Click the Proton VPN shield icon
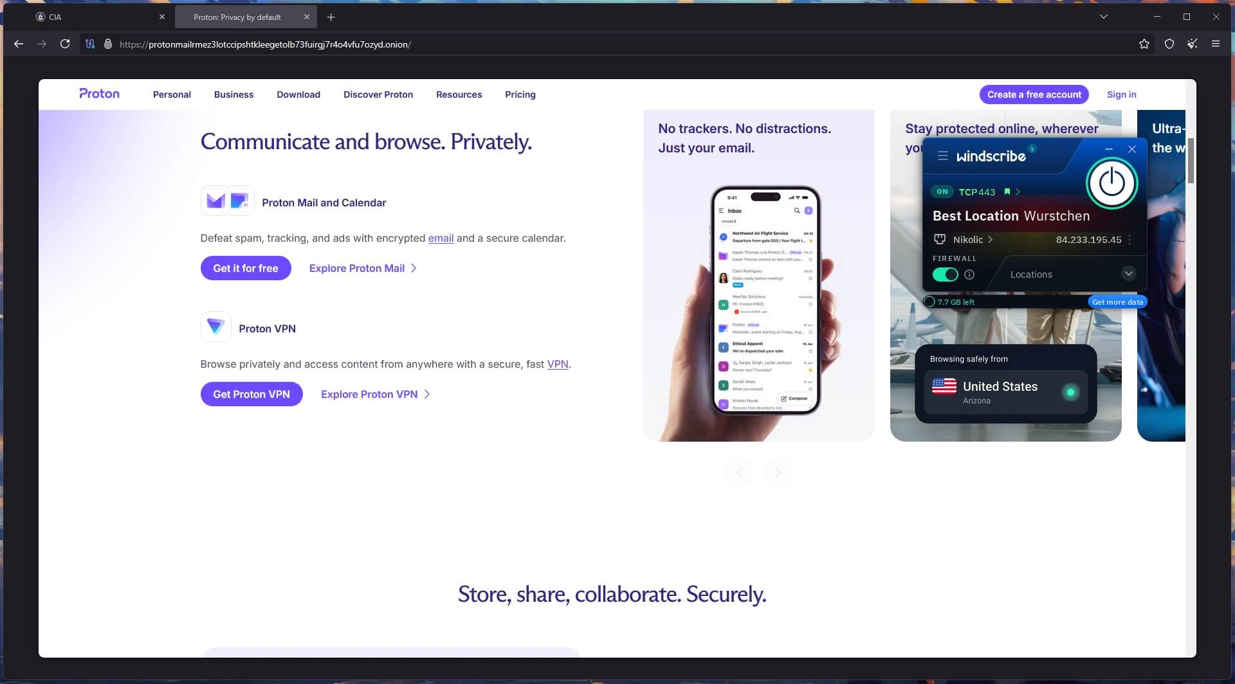This screenshot has height=684, width=1235. pyautogui.click(x=215, y=327)
